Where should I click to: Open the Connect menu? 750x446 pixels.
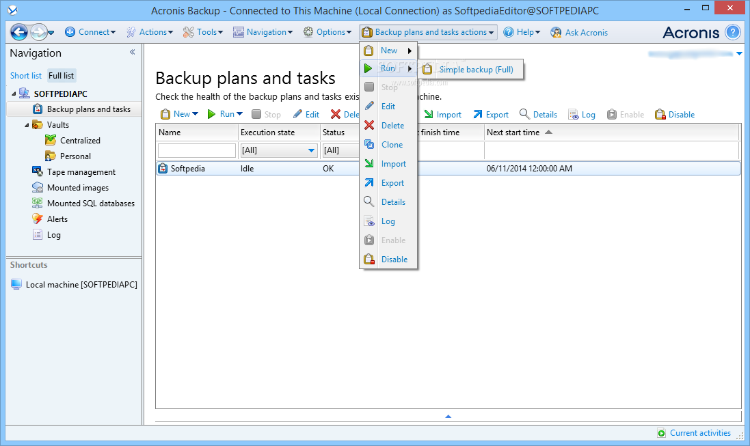point(90,32)
